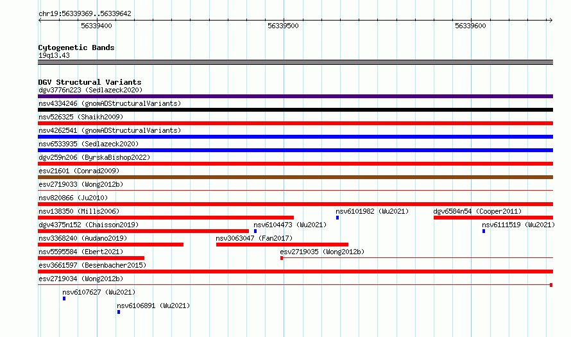Click the brown esv21601 Conrad2009 bar
This screenshot has height=337, width=571.
coord(295,177)
